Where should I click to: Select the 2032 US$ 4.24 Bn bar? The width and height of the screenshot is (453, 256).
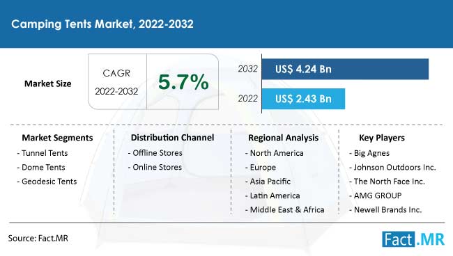[x=345, y=69]
